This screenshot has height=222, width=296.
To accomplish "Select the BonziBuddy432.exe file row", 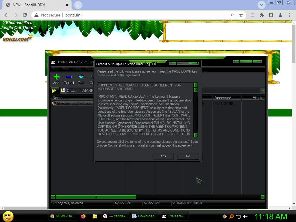I will (73, 103).
